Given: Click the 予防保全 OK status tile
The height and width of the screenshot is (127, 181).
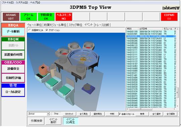Looking at the screenshot, I should point(46,17).
